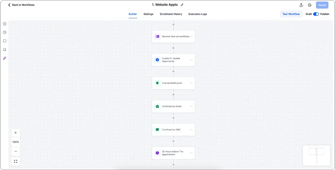Expand options for Create Or Update Opportunity
The width and height of the screenshot is (335, 170).
(191, 60)
